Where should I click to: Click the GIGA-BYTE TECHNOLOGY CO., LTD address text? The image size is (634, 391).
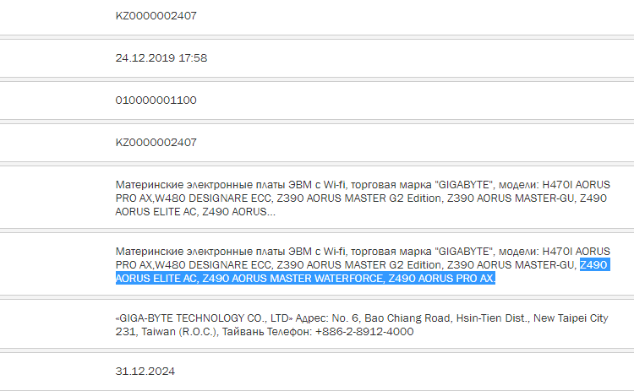[362, 325]
